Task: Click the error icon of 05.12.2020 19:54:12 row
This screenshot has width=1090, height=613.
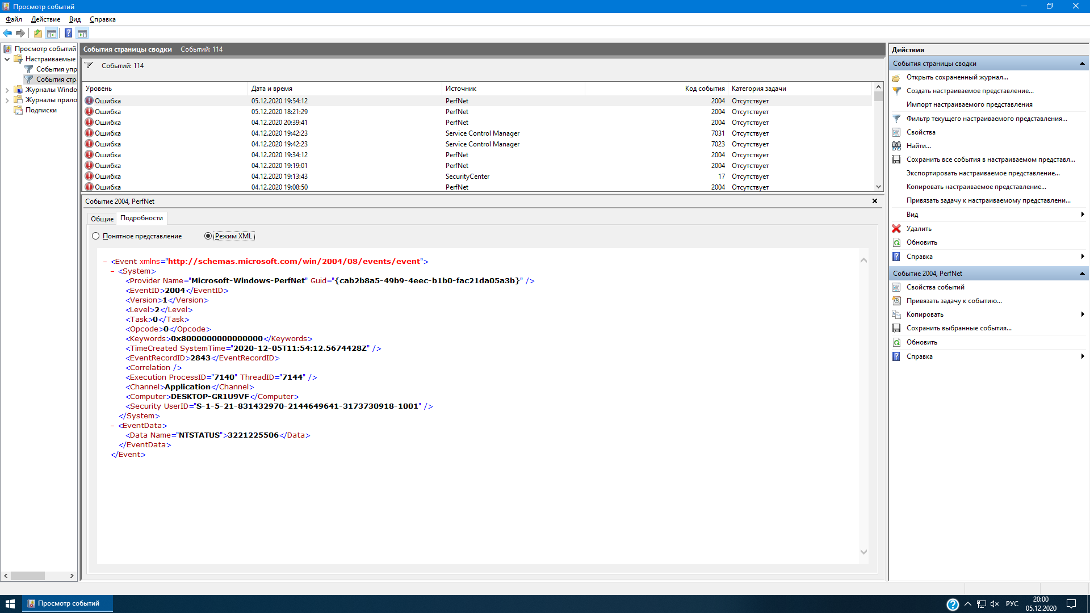Action: [x=89, y=100]
